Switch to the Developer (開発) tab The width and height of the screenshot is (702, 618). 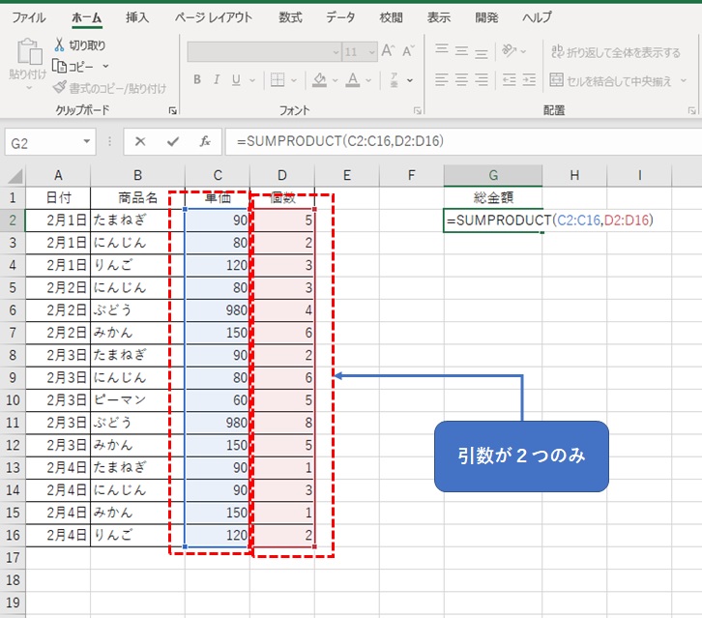coord(486,18)
